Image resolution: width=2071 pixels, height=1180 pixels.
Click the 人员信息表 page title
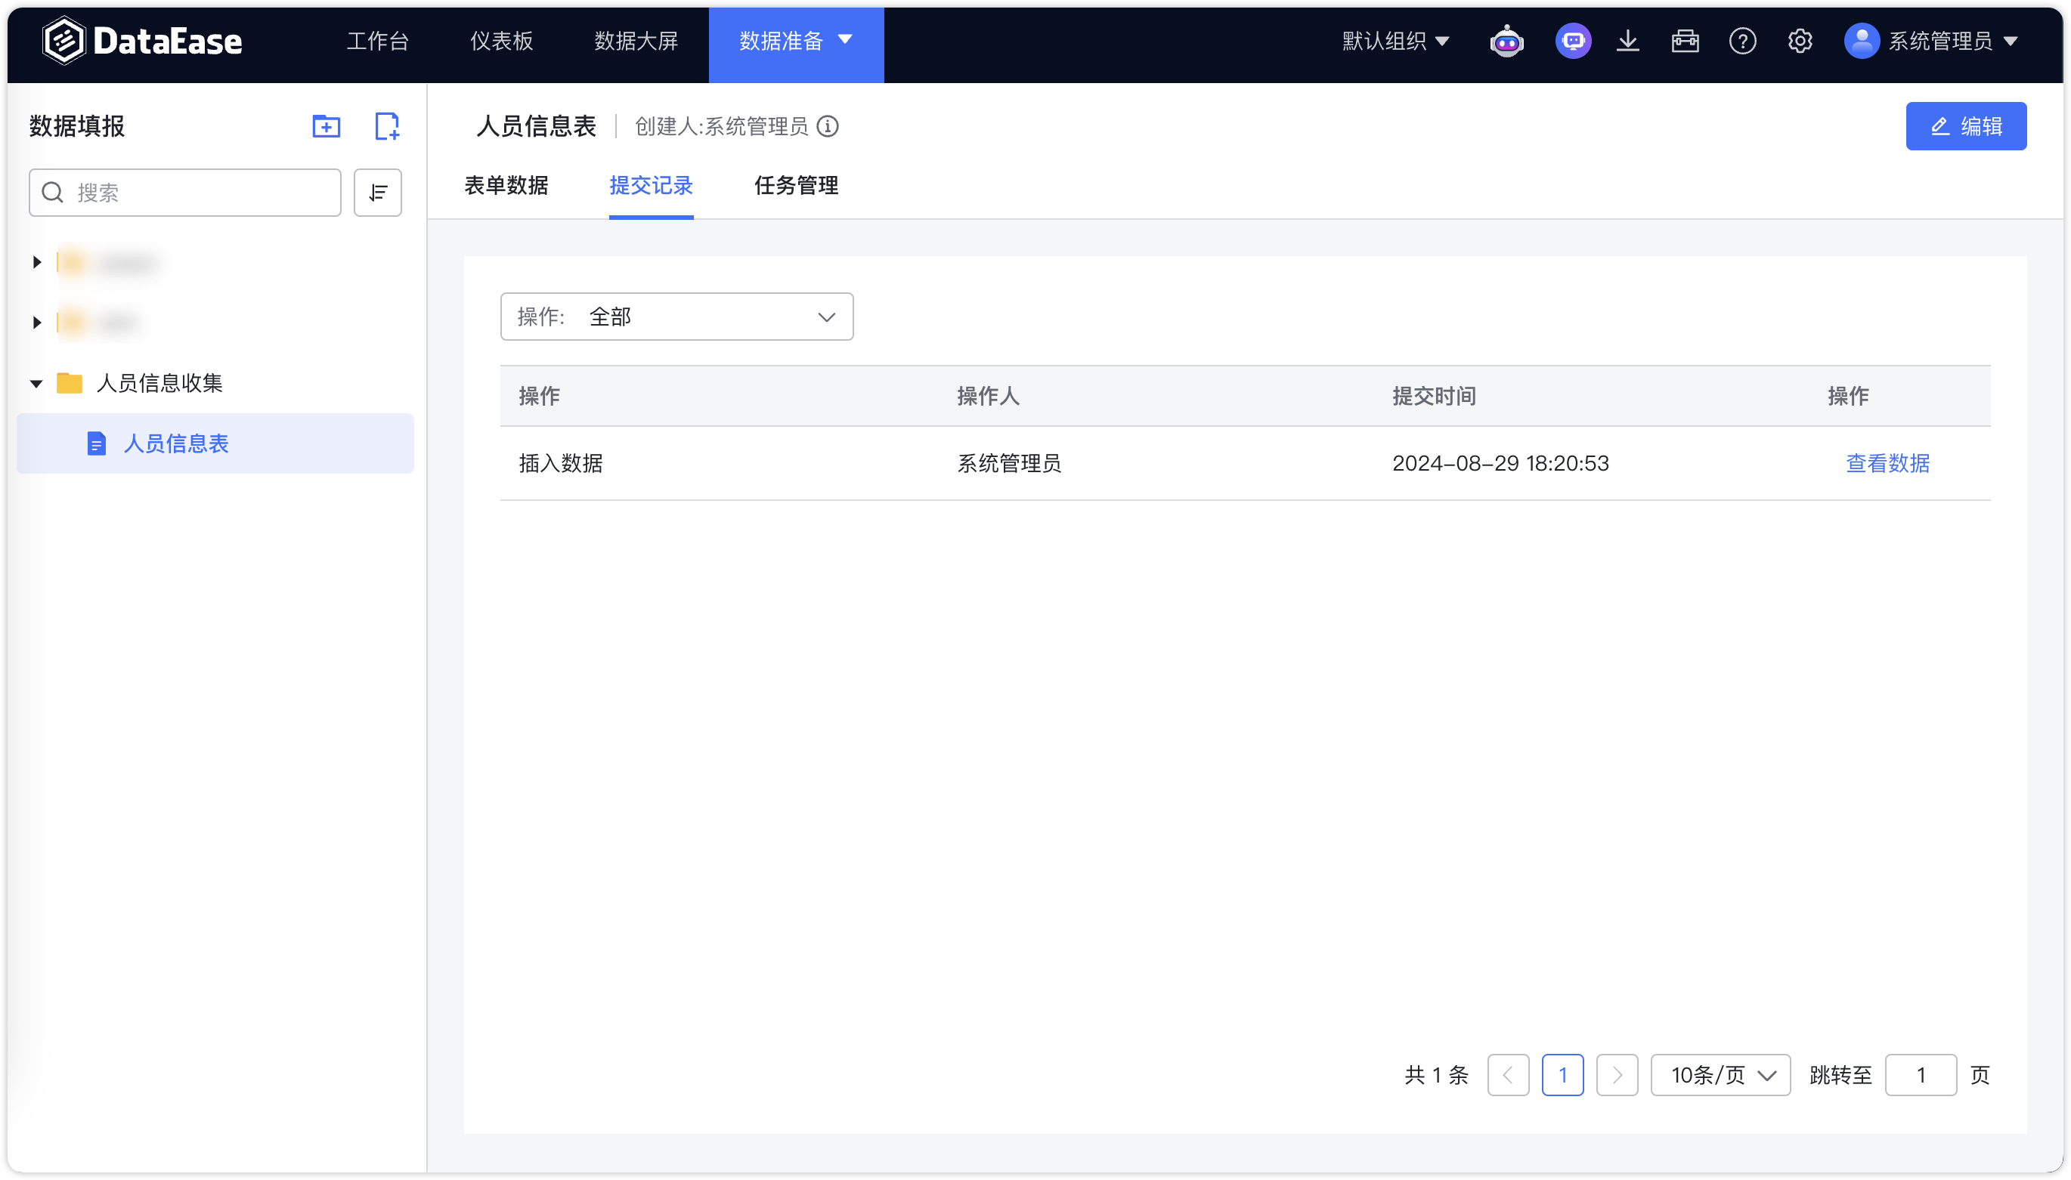click(536, 125)
